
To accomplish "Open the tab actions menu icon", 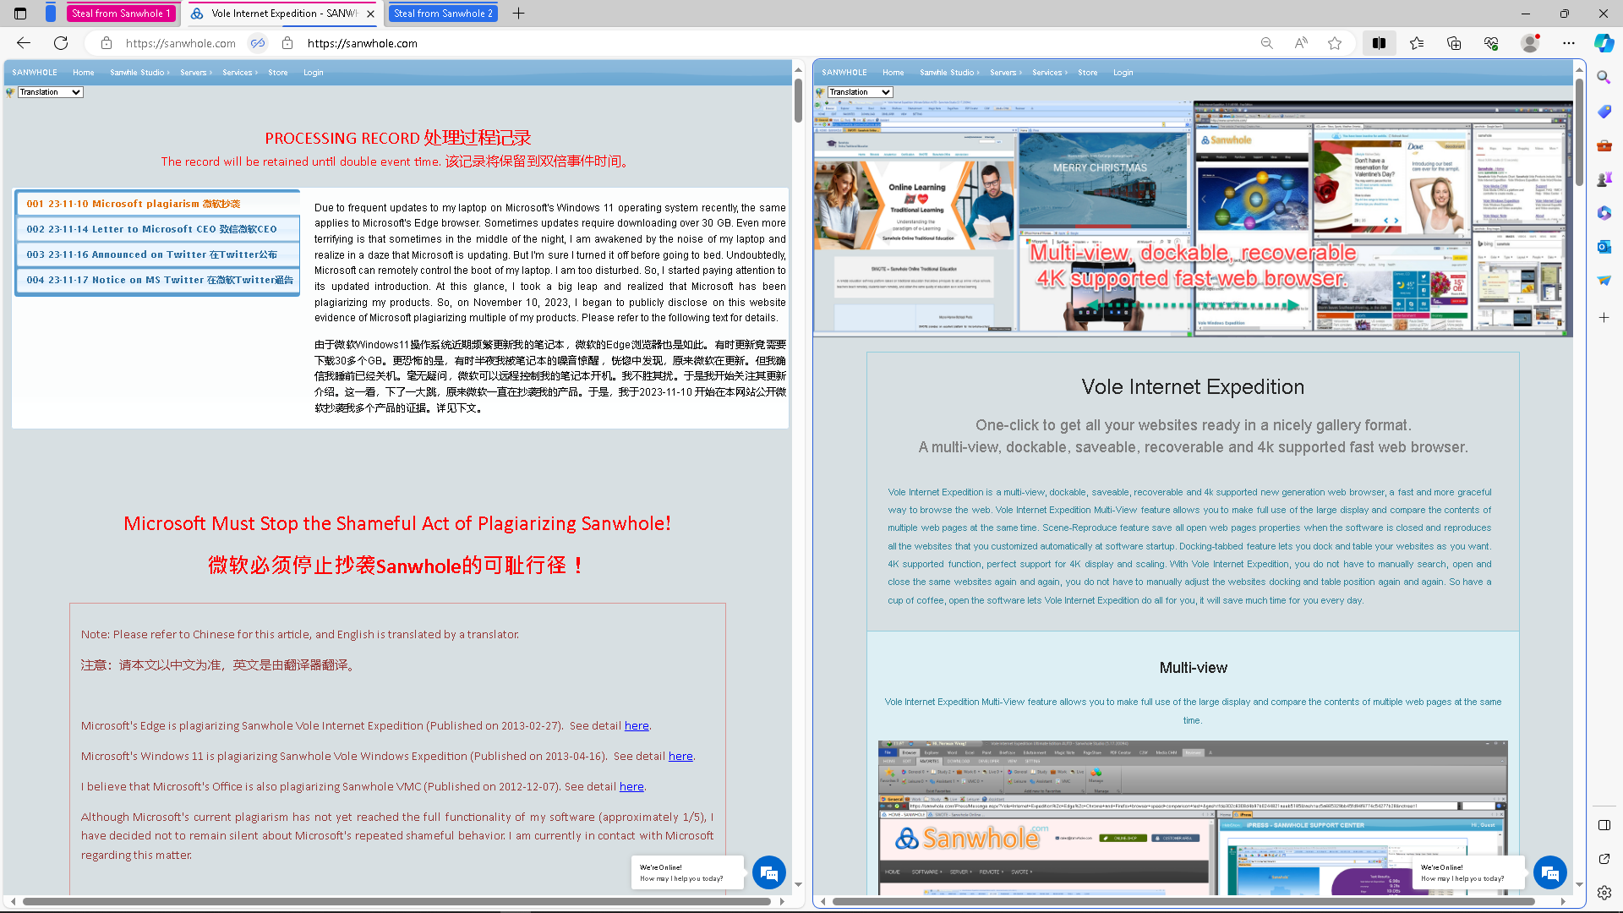I will tap(20, 14).
